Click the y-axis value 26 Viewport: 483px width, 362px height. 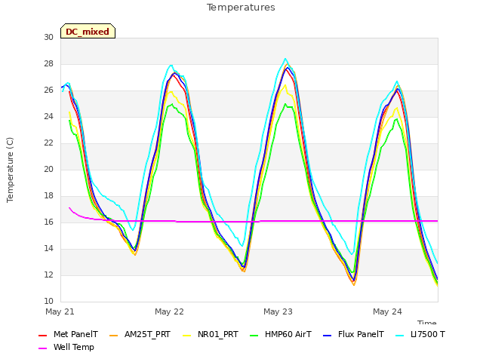(x=48, y=90)
